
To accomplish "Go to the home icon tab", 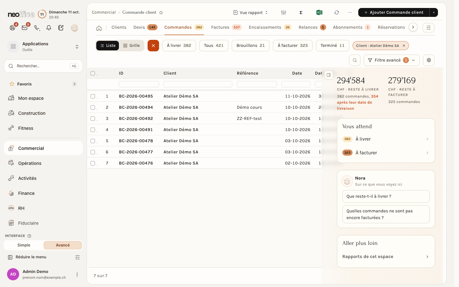I will (99, 28).
